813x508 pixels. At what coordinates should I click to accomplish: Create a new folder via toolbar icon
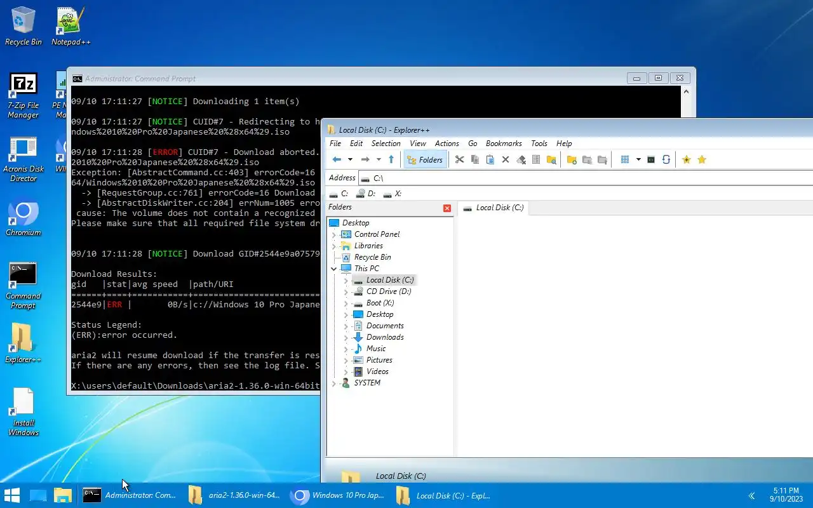point(572,159)
